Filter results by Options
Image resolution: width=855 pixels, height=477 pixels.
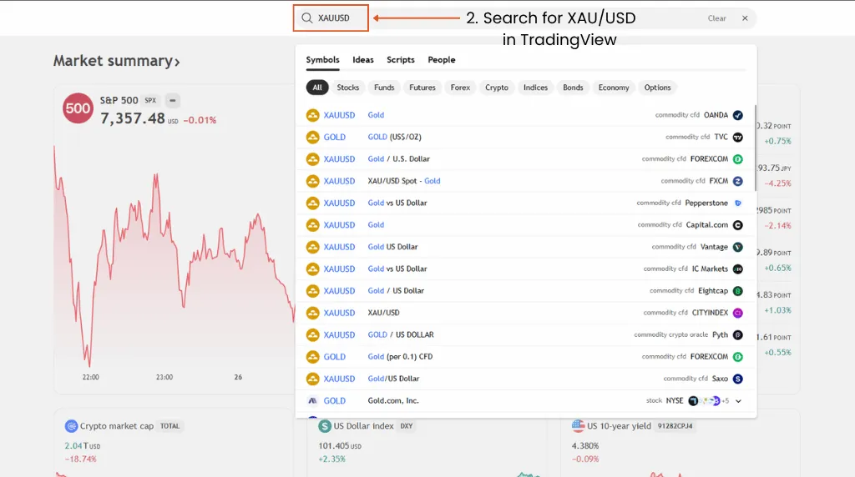pyautogui.click(x=658, y=87)
